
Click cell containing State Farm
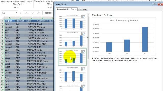click(42, 35)
